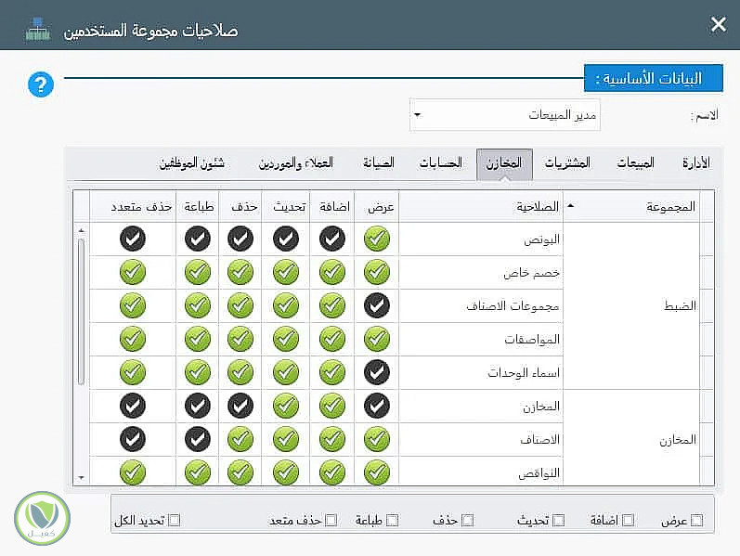The width and height of the screenshot is (740, 556).
Task: Toggle طباعة permission for الاصناف row
Action: tap(198, 439)
